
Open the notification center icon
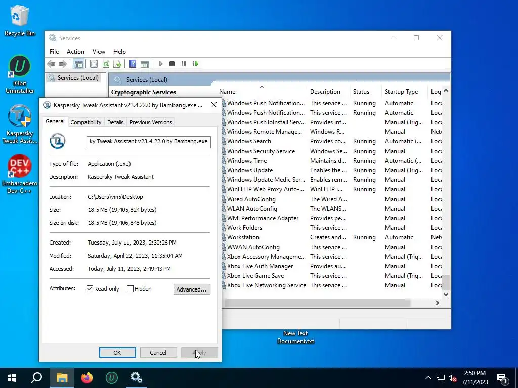coord(502,379)
